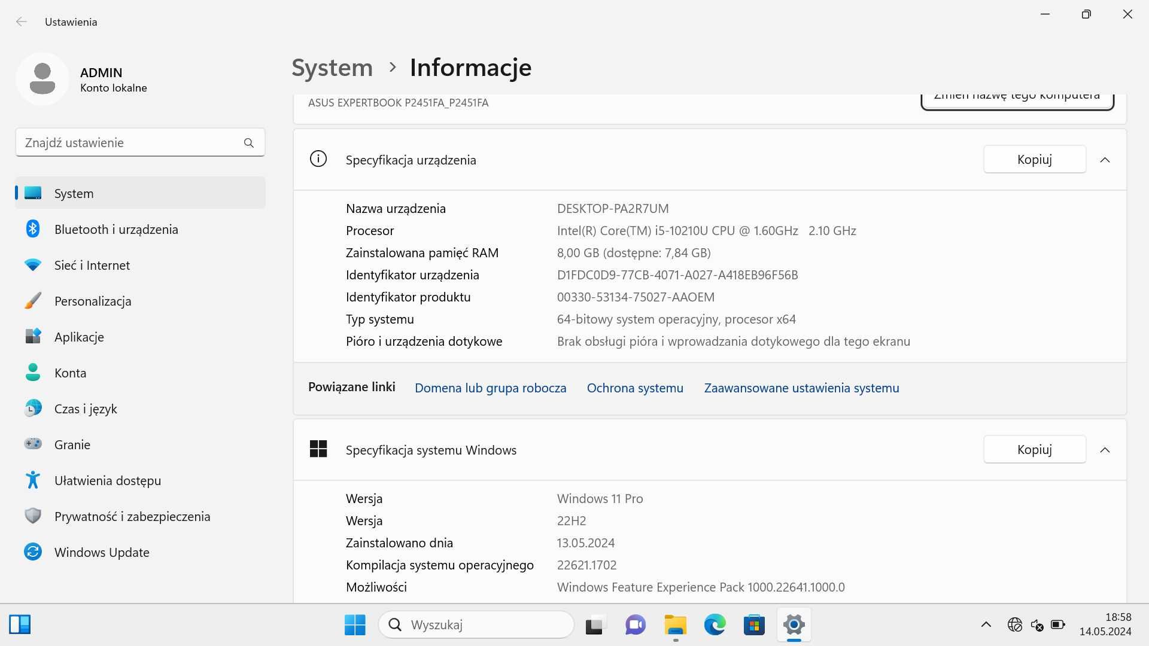Select Windows 11 Pro edition text
The width and height of the screenshot is (1149, 646).
pos(600,499)
